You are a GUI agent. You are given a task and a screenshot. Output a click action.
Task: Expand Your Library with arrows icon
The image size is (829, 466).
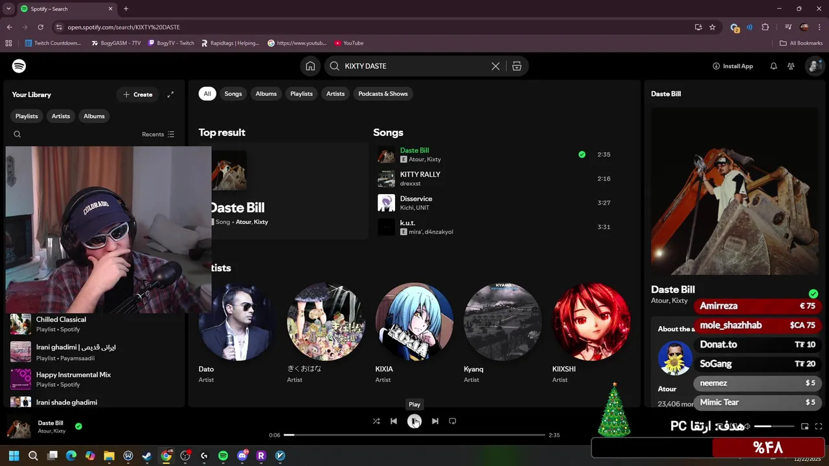(170, 94)
